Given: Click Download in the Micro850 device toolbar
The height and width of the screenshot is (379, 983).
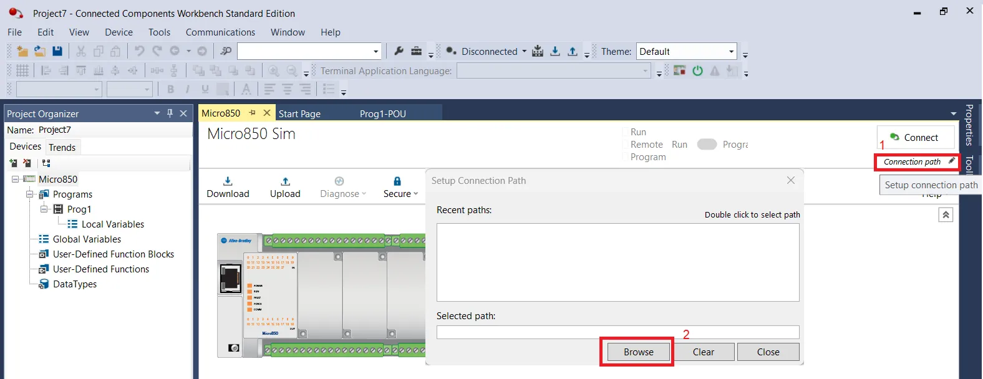Looking at the screenshot, I should click(x=228, y=188).
